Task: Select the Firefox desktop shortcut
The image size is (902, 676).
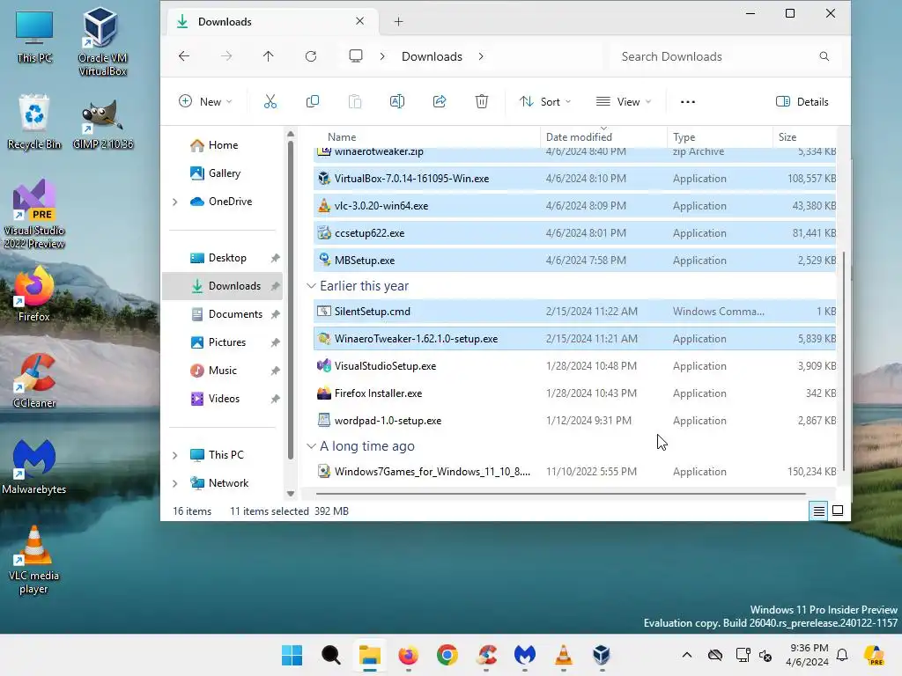Action: (34, 293)
